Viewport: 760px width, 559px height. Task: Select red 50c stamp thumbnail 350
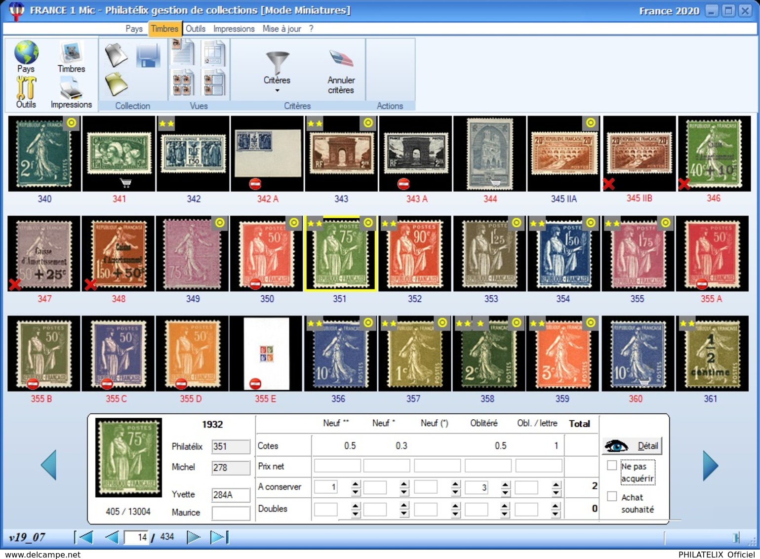(267, 253)
